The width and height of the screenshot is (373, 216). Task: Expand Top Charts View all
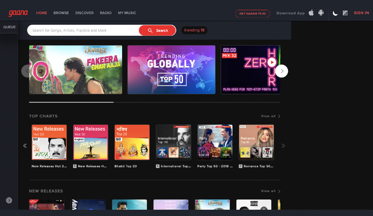click(x=271, y=116)
